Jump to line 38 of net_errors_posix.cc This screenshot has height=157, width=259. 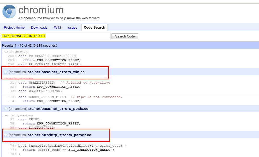pos(13,123)
